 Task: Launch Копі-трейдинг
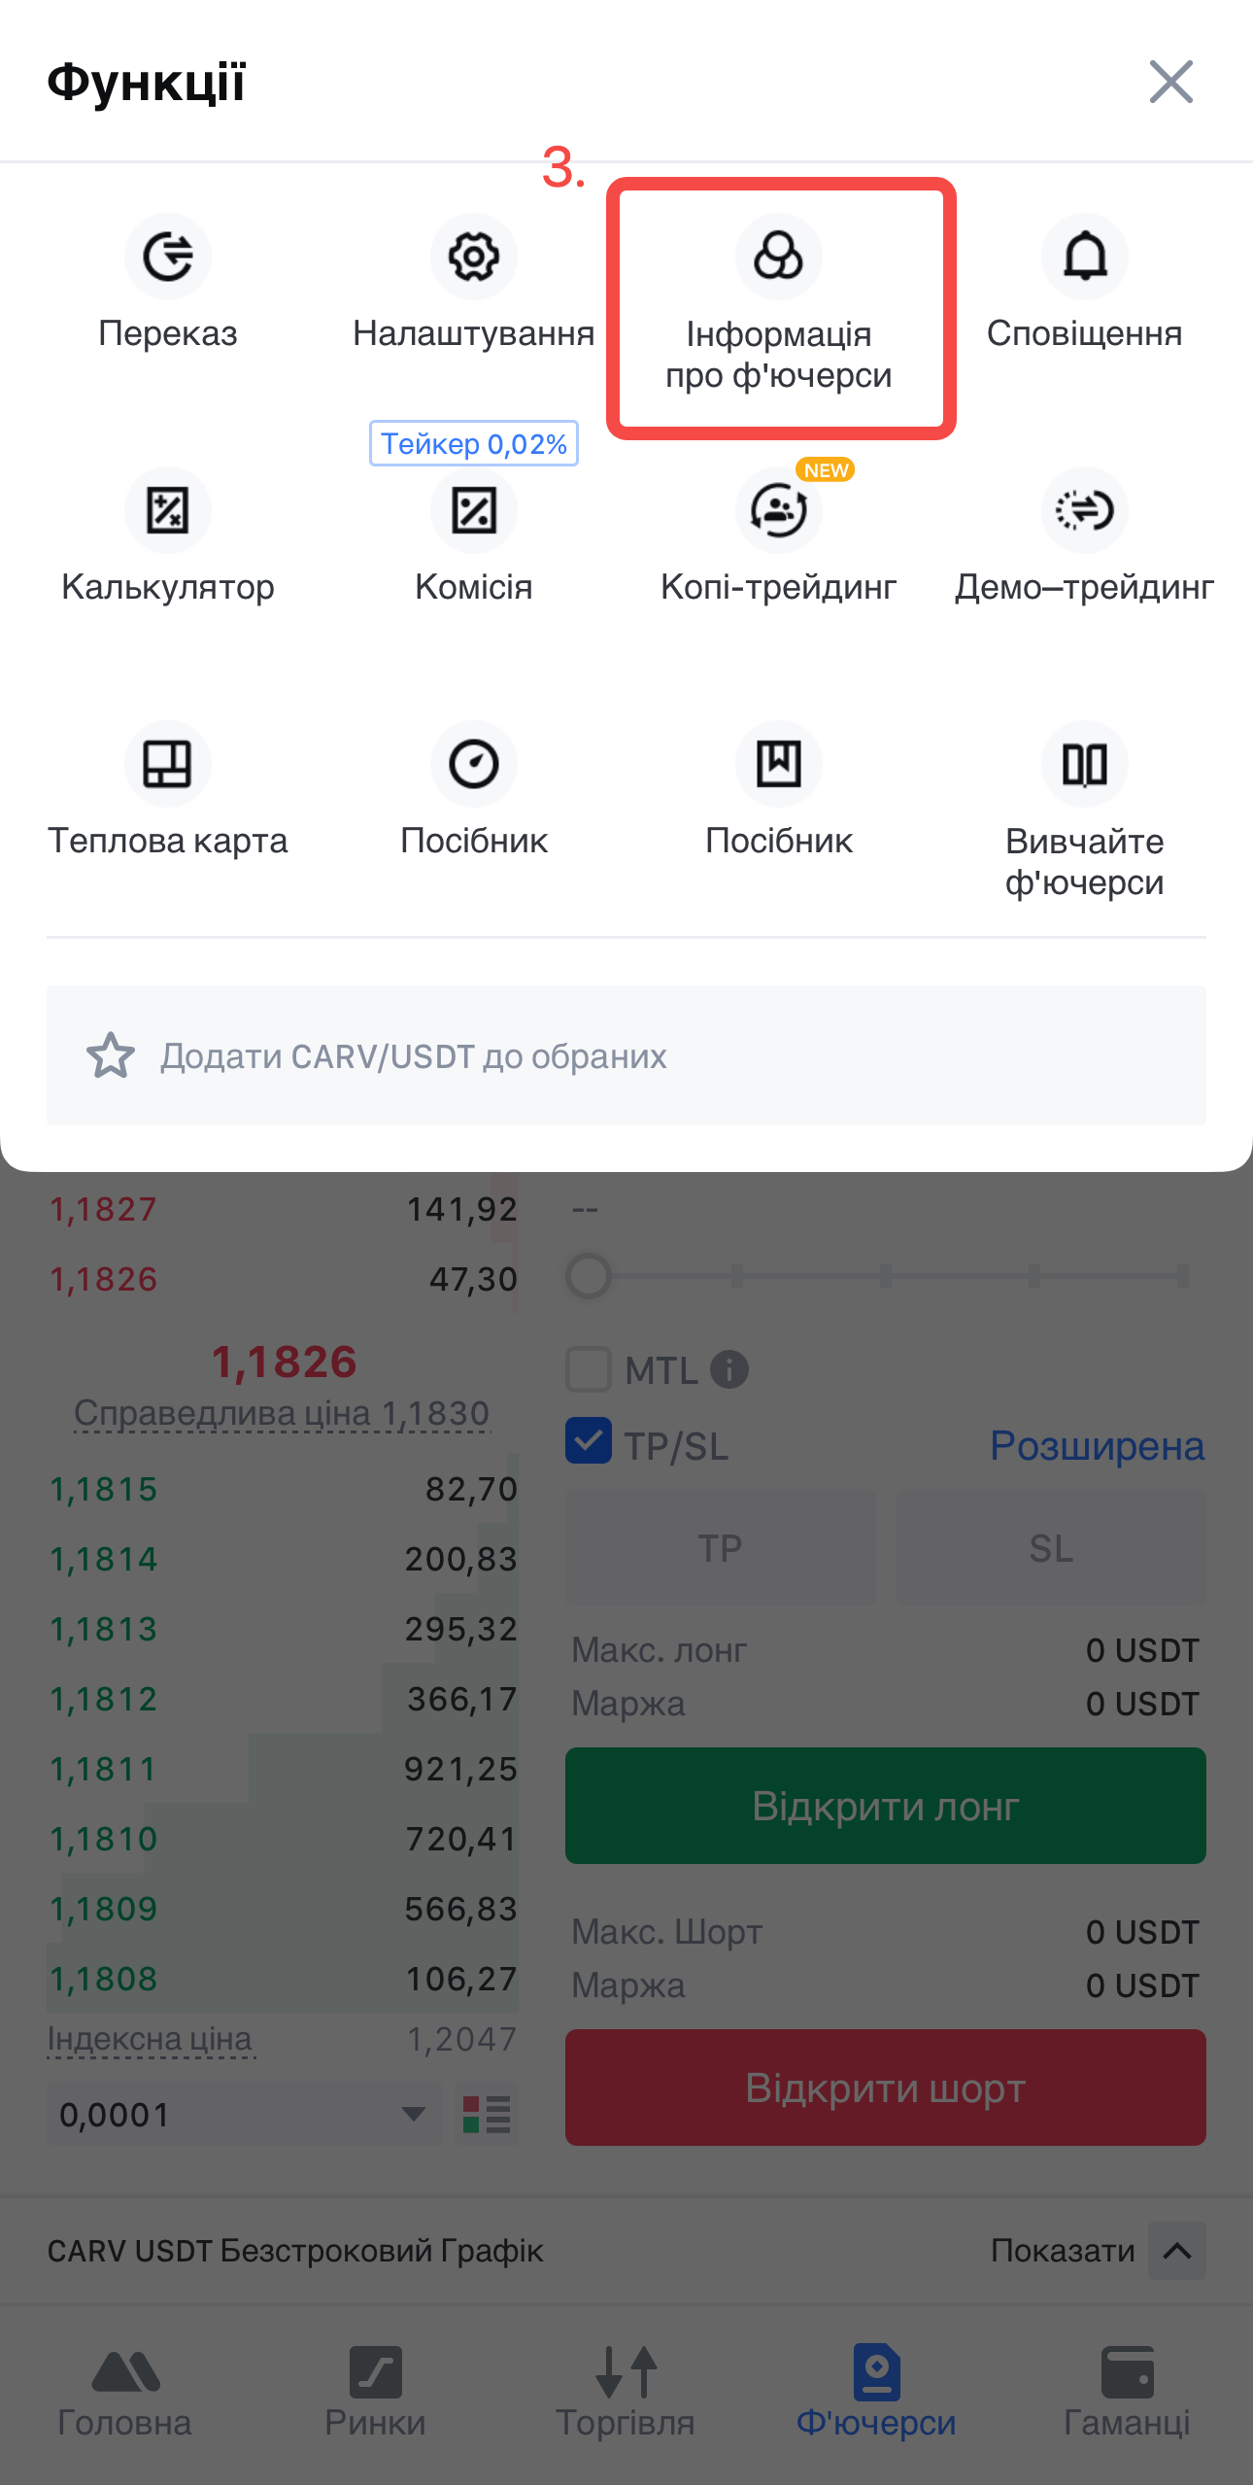779,511
